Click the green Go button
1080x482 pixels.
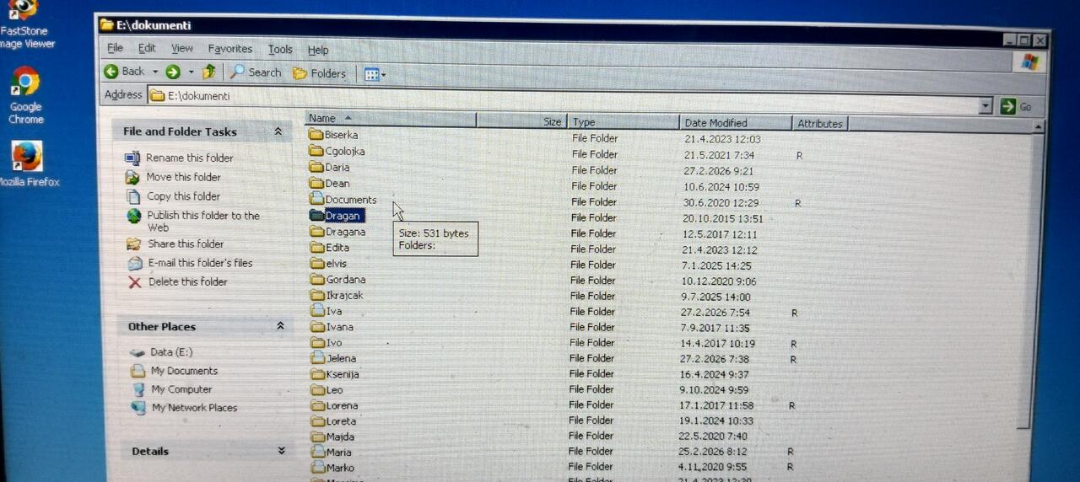coord(1016,106)
